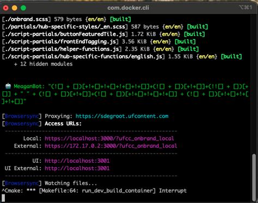Click the [built] tag on onbrand.scss line
The height and width of the screenshot is (203, 258).
(x=120, y=19)
